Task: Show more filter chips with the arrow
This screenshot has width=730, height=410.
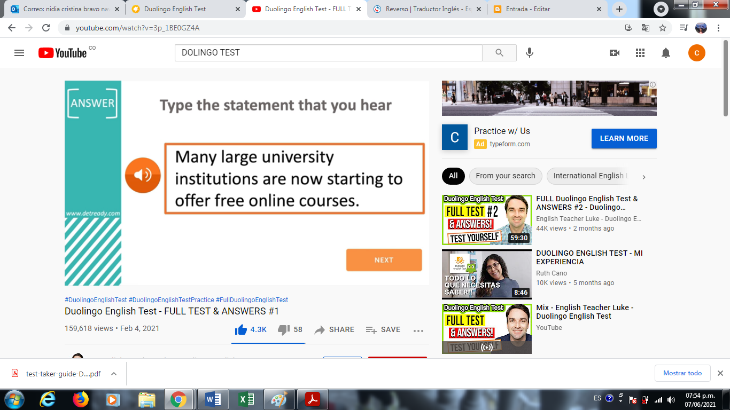Action: pyautogui.click(x=644, y=177)
